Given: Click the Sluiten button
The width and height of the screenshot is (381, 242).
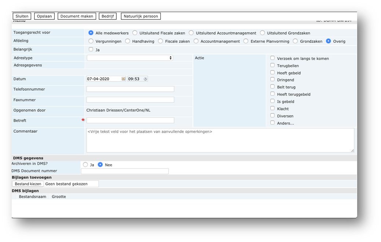Looking at the screenshot, I should click(22, 16).
